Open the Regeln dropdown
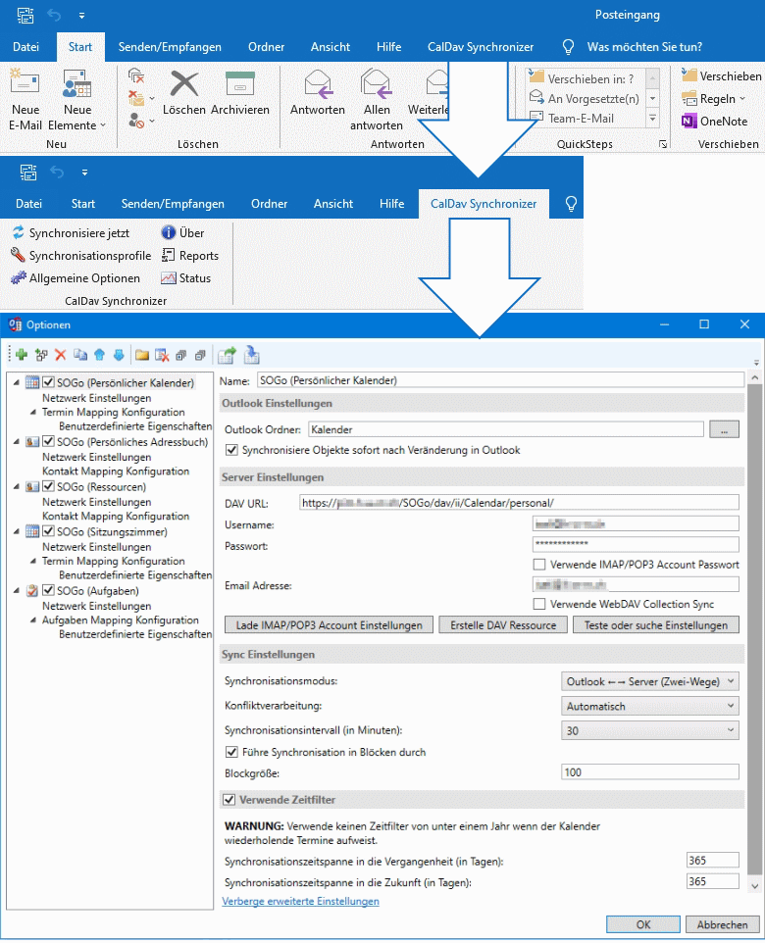 [714, 99]
